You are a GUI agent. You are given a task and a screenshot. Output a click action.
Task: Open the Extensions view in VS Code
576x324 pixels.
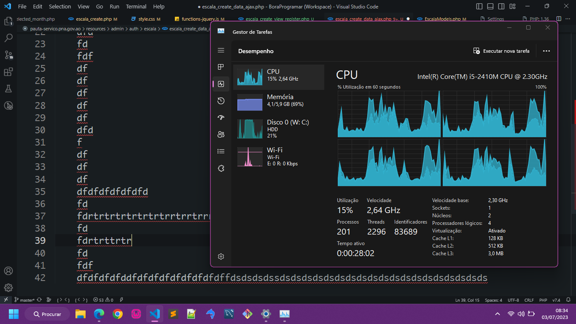coord(8,71)
